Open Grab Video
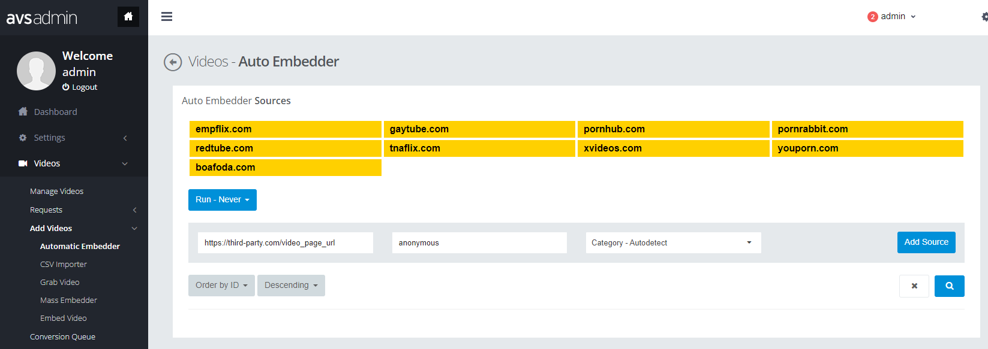 59,283
